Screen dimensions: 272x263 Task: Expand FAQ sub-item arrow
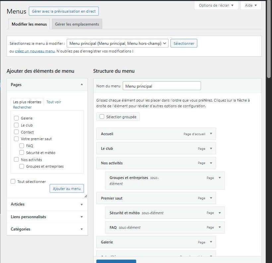pos(220,227)
